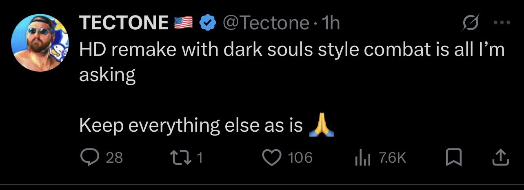
Task: Open the TECTONE display name profile link
Action: [124, 23]
